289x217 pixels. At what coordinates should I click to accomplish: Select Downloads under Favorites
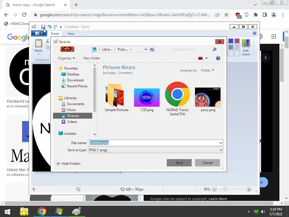pos(73,80)
